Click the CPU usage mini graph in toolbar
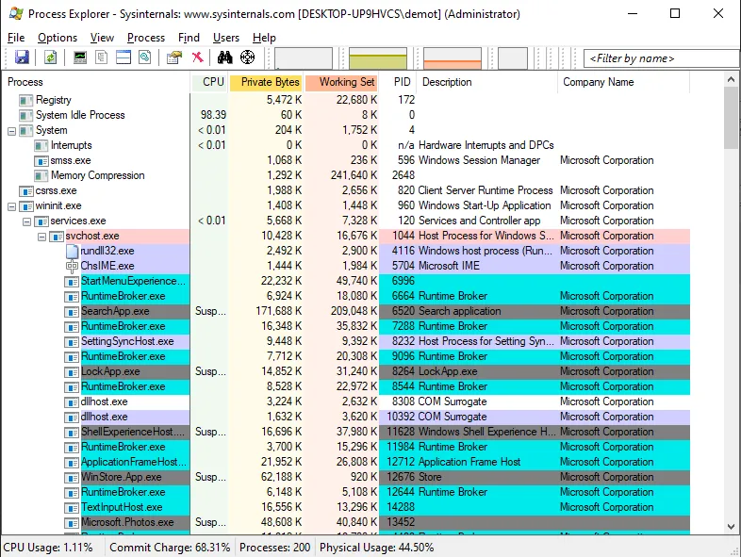This screenshot has width=741, height=557. pyautogui.click(x=304, y=58)
